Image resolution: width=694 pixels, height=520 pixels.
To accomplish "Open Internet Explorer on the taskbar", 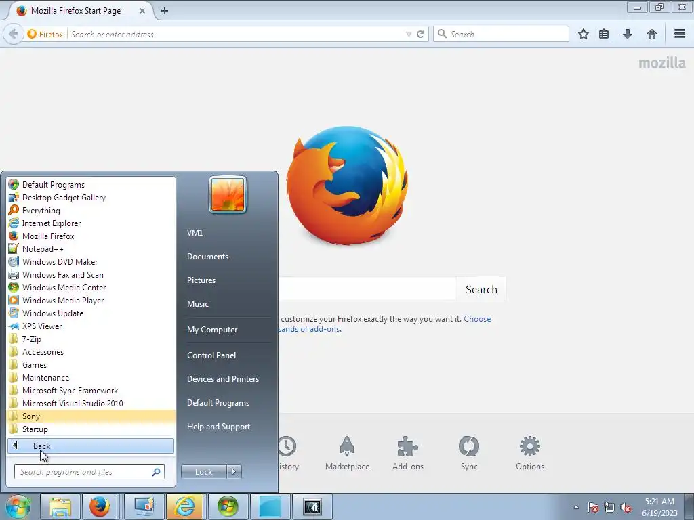I will coord(184,506).
